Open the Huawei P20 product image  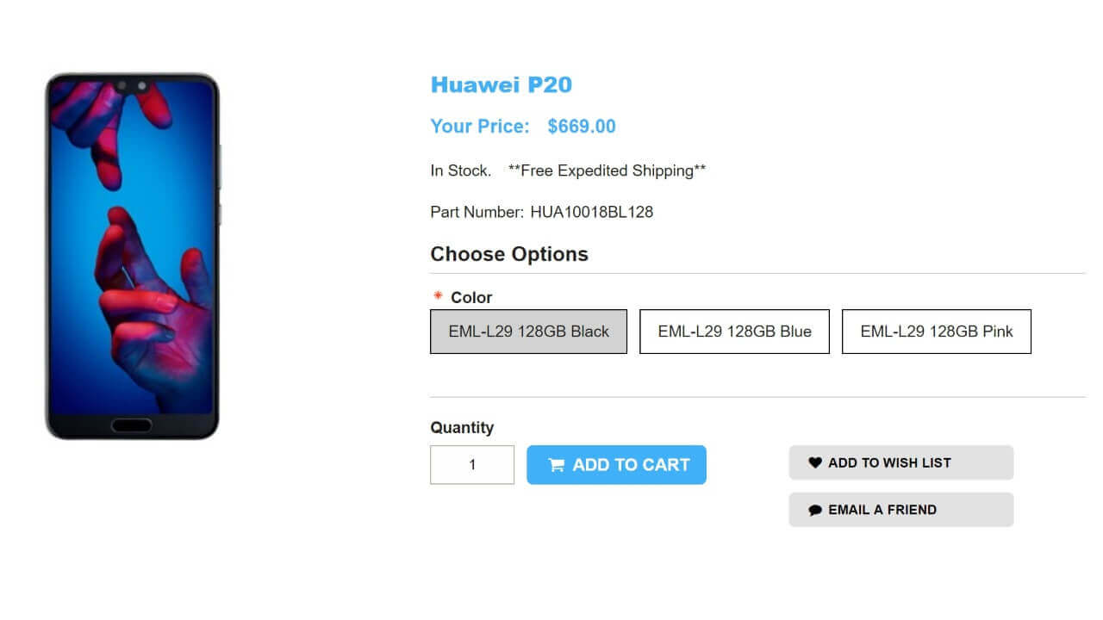pyautogui.click(x=133, y=257)
